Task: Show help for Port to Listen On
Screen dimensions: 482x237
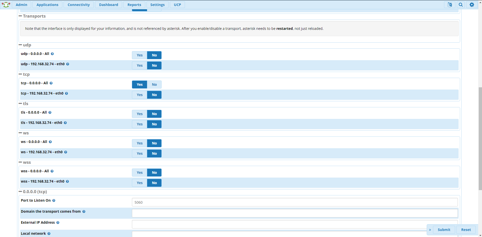Action: click(54, 200)
